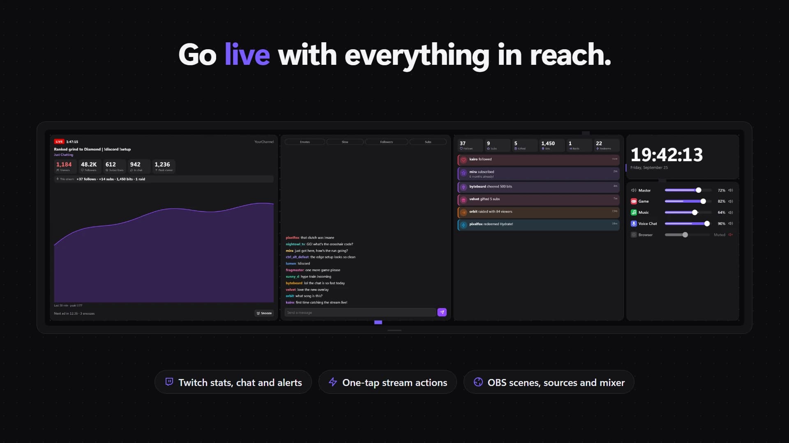Click the heart icon on kairo followed alert
This screenshot has height=443, width=789.
click(x=464, y=160)
